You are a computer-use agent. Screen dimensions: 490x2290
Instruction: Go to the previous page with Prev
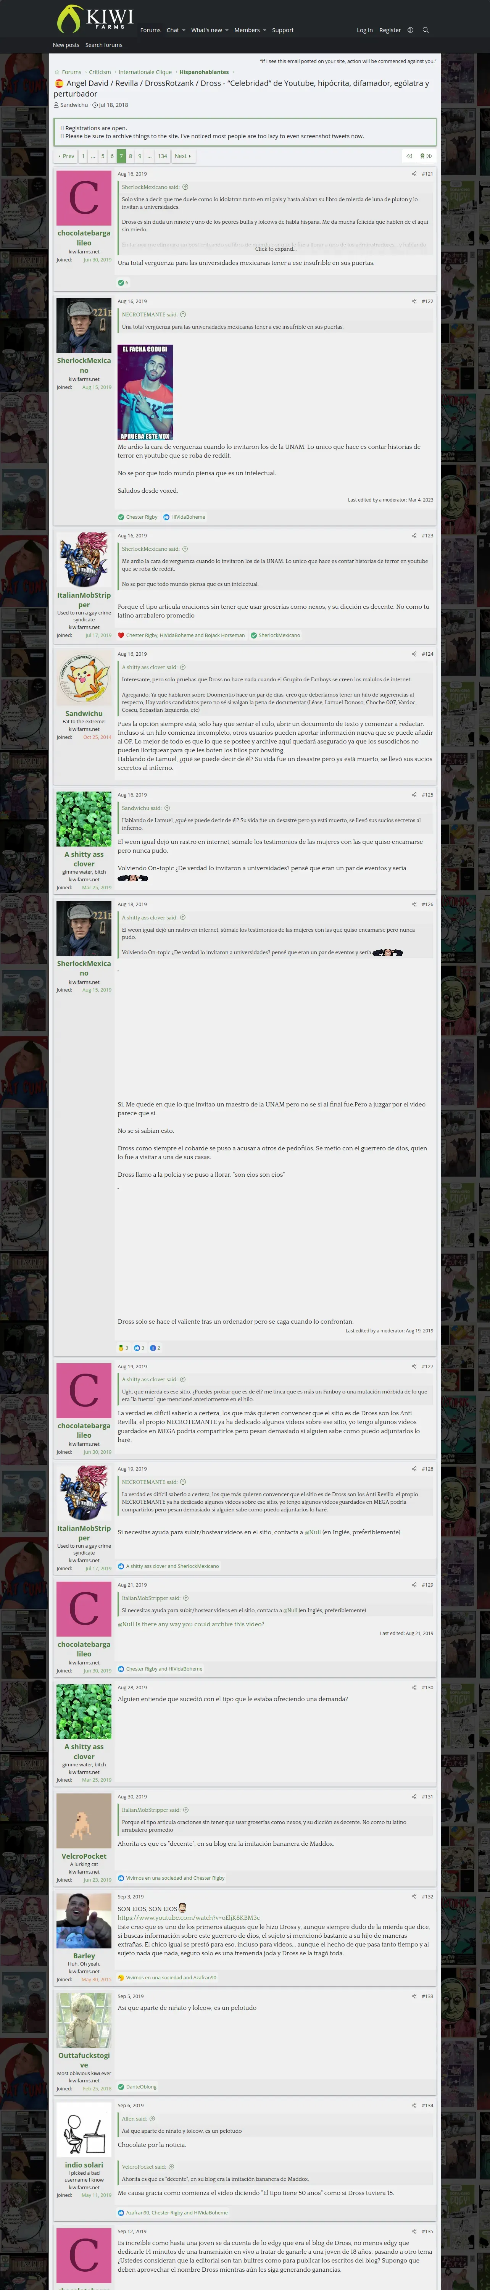(x=66, y=156)
